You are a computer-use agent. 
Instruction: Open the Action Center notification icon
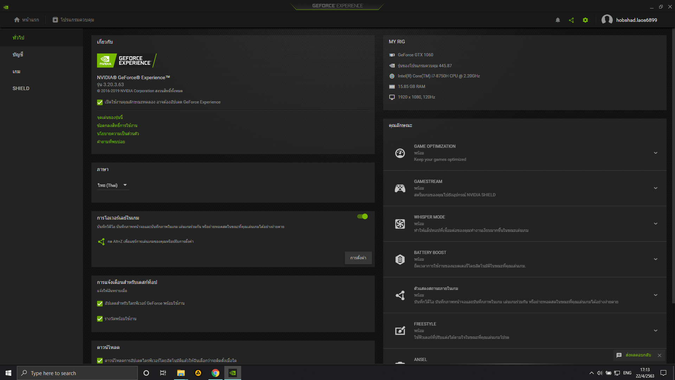click(x=663, y=373)
